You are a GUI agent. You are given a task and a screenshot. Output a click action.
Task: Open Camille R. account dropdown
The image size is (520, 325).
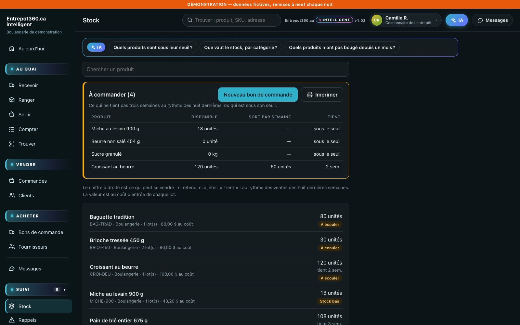coord(406,20)
